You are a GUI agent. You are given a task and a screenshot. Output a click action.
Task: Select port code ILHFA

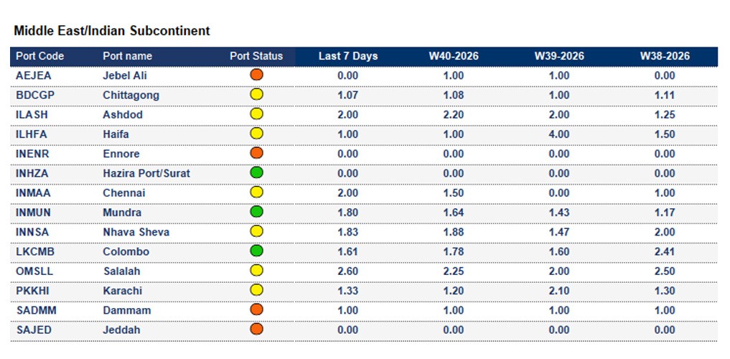32,134
